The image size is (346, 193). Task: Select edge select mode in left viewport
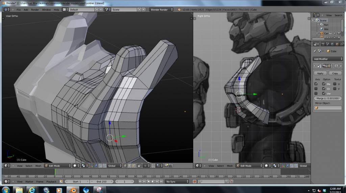(129, 166)
